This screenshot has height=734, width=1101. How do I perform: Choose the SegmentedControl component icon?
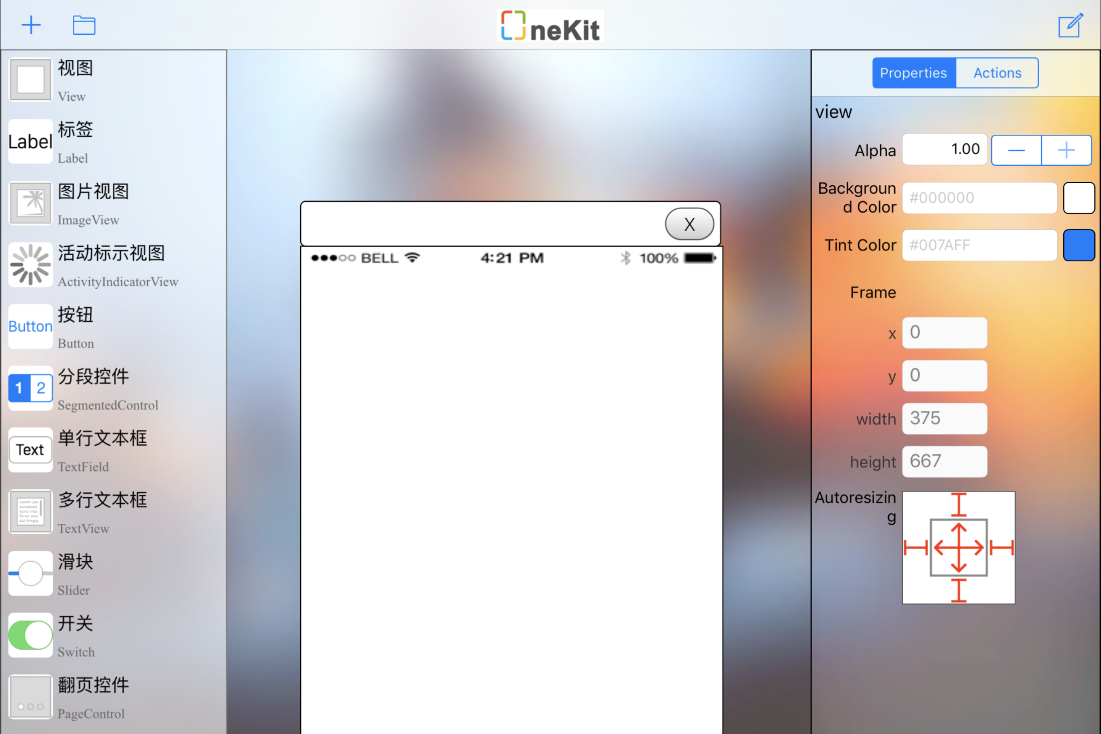(x=30, y=388)
